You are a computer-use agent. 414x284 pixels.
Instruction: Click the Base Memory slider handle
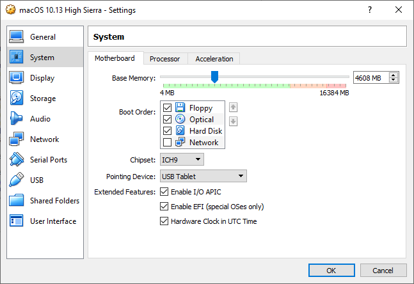pos(214,77)
